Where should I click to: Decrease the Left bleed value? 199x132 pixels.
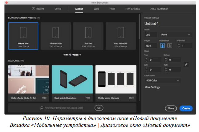[146, 71]
